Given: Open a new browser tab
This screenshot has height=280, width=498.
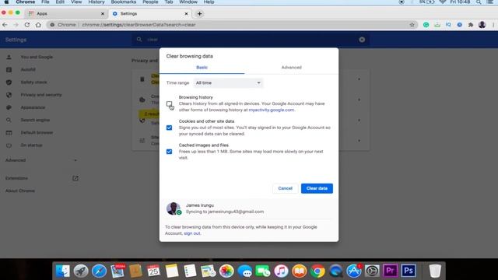Looking at the screenshot, I should click(x=199, y=14).
